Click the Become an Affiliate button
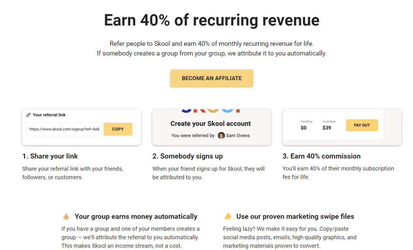Viewport: 413px width, 250px height. tap(211, 78)
